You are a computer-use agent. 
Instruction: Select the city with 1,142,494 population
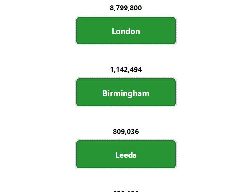click(x=126, y=93)
